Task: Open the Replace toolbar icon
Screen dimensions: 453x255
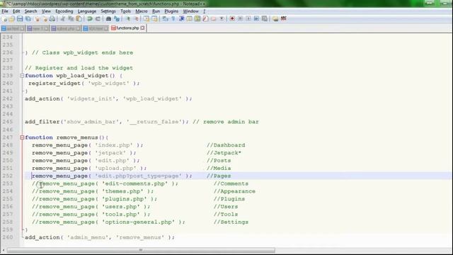Action: [x=117, y=19]
